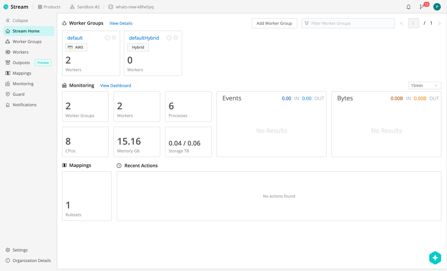The height and width of the screenshot is (271, 447).
Task: Click the Stream logo icon
Action: point(6,7)
